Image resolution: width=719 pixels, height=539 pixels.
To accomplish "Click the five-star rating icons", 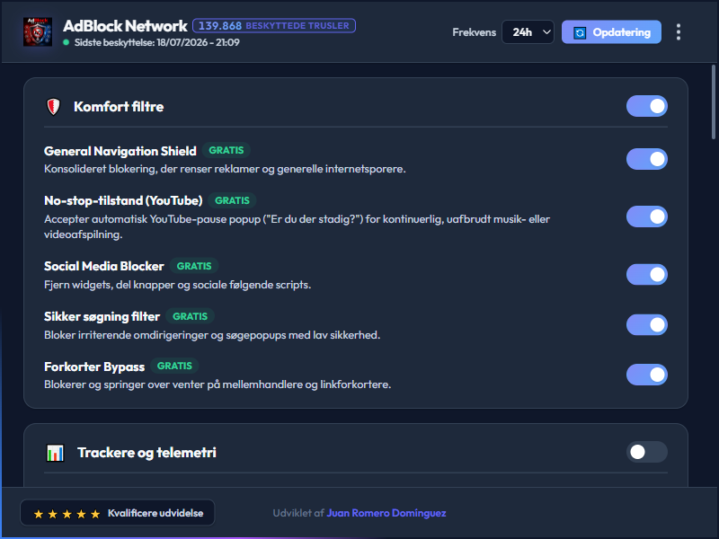I will [67, 514].
